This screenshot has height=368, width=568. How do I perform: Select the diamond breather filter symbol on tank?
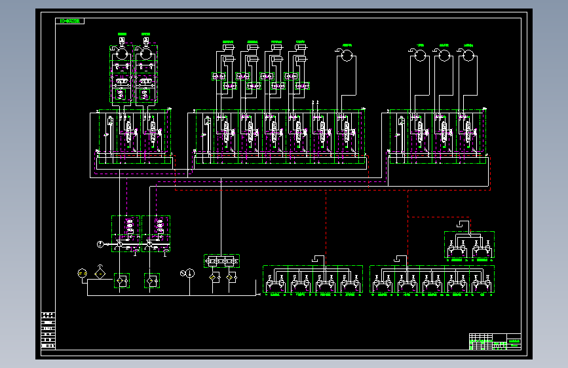(x=100, y=273)
